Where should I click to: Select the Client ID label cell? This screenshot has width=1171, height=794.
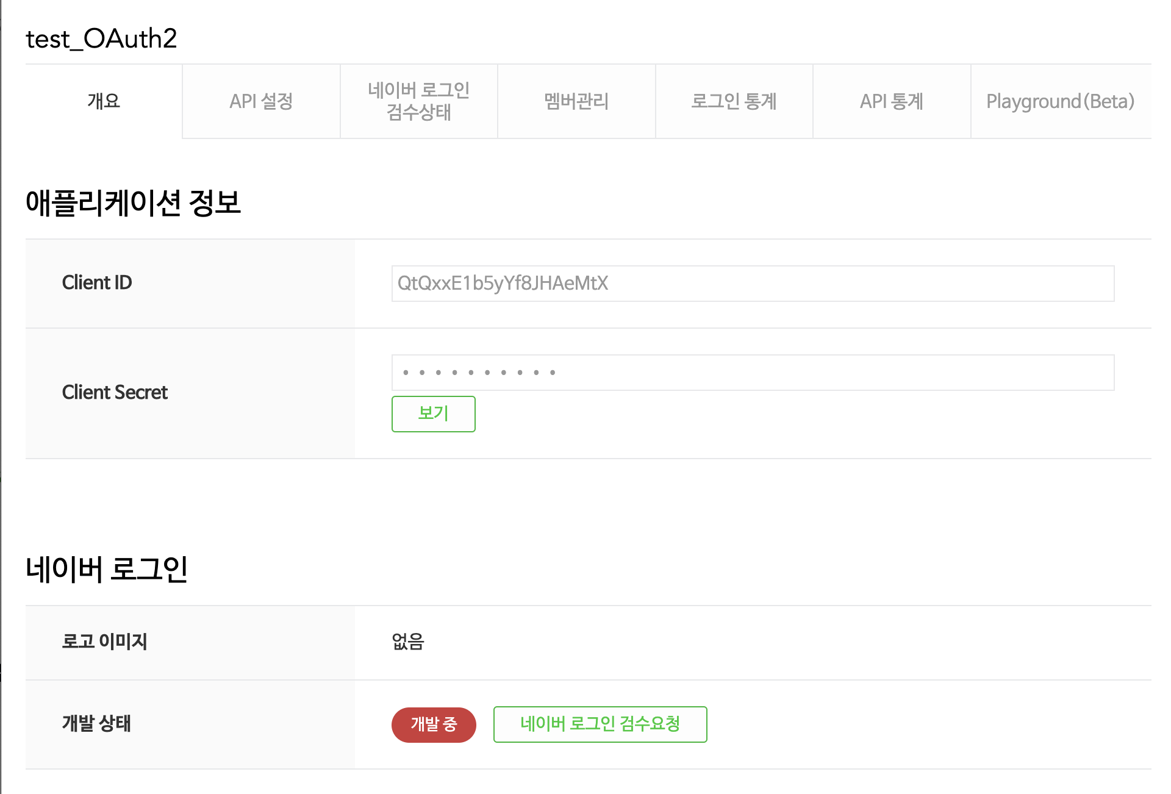coord(97,283)
